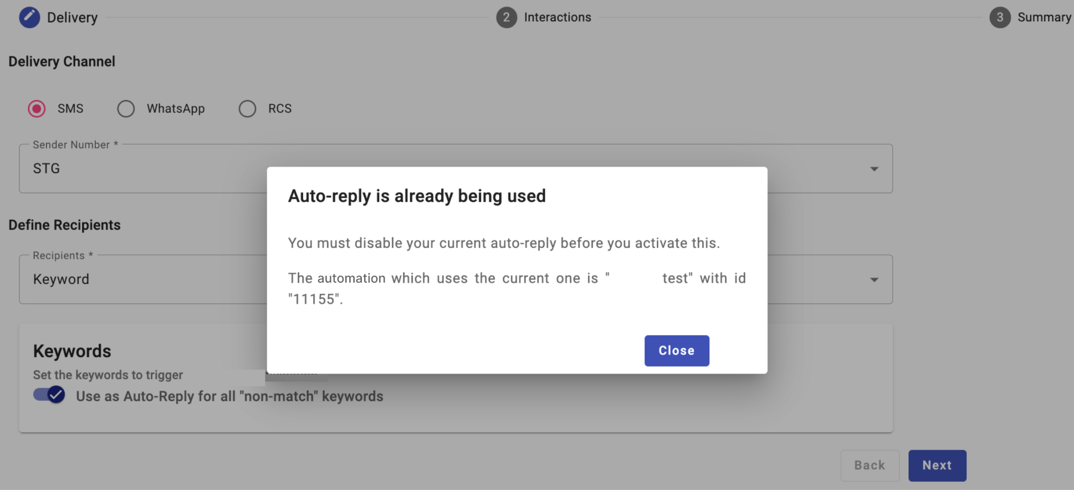
Task: Close the auto-reply warning dialog
Action: [x=677, y=351]
